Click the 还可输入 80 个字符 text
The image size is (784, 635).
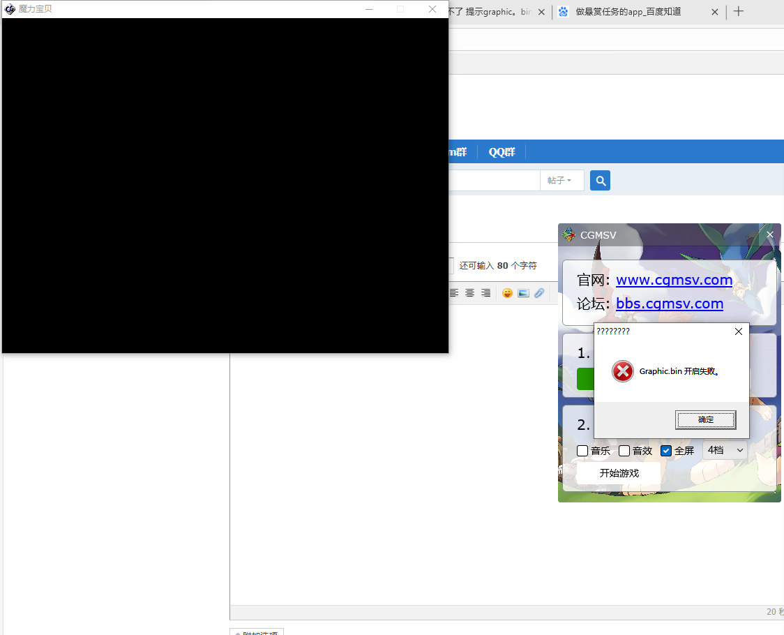click(x=497, y=266)
